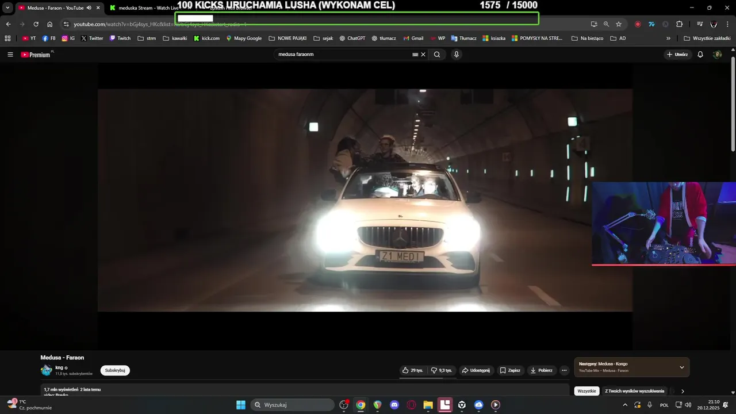
Task: Click the Wyszukaj taskbar search box
Action: point(293,405)
